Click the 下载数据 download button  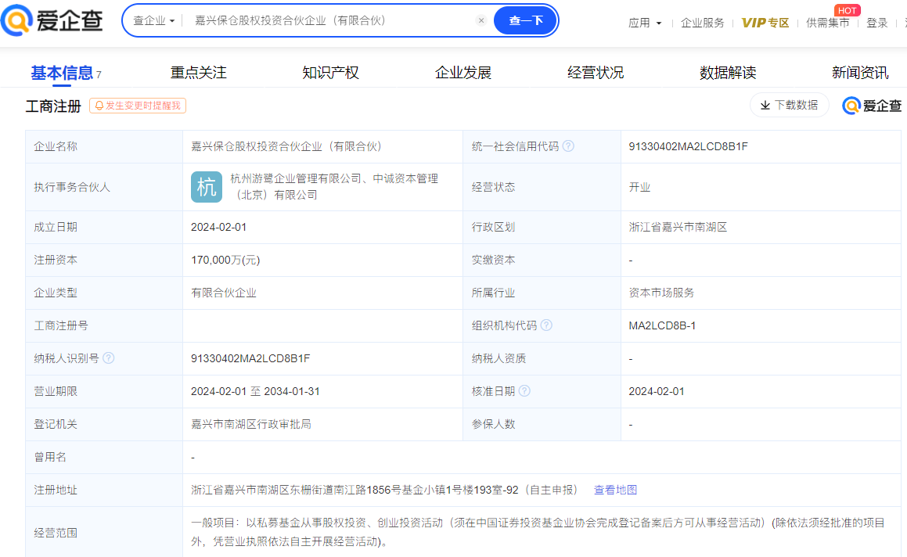click(x=789, y=106)
